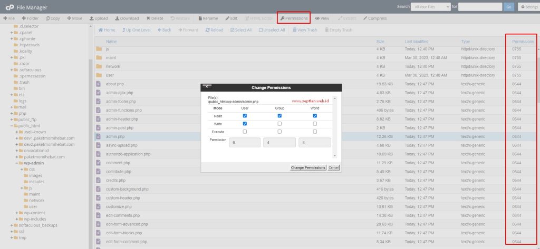Image resolution: width=540 pixels, height=249 pixels.
Task: Cancel the Change Permissions dialog
Action: 334,167
